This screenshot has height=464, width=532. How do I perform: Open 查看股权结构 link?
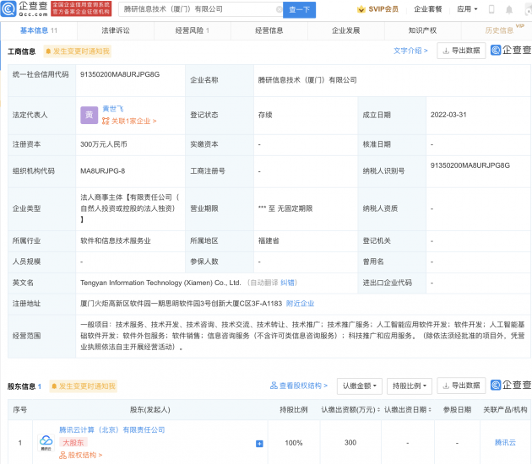[299, 386]
